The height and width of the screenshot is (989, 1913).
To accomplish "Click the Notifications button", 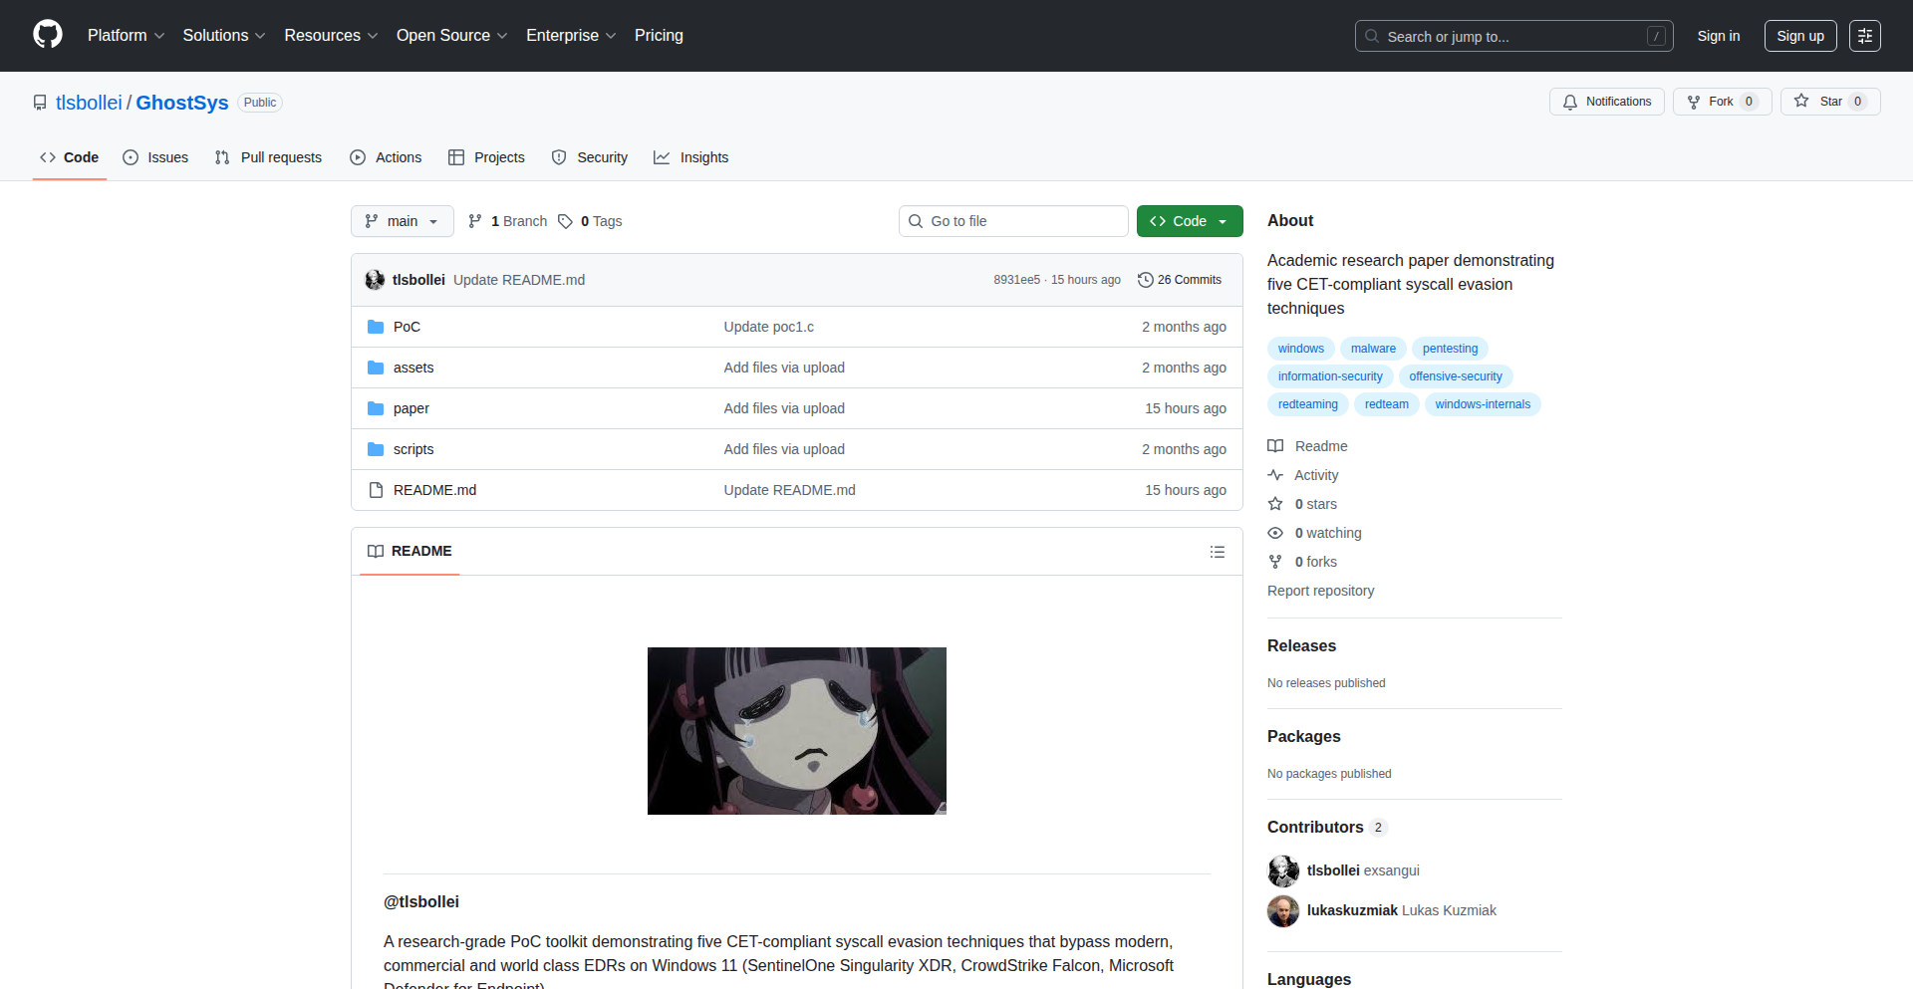I will click(1607, 102).
